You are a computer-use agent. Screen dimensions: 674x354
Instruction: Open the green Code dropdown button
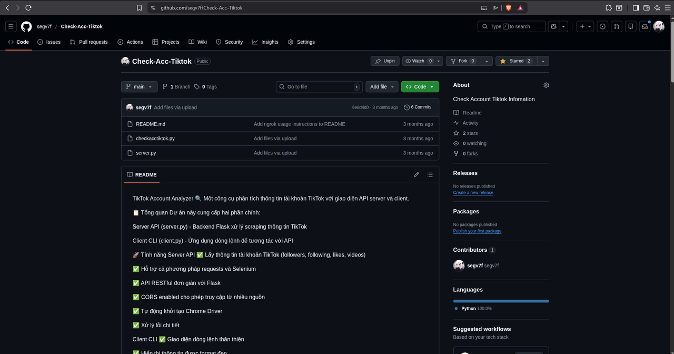point(420,87)
